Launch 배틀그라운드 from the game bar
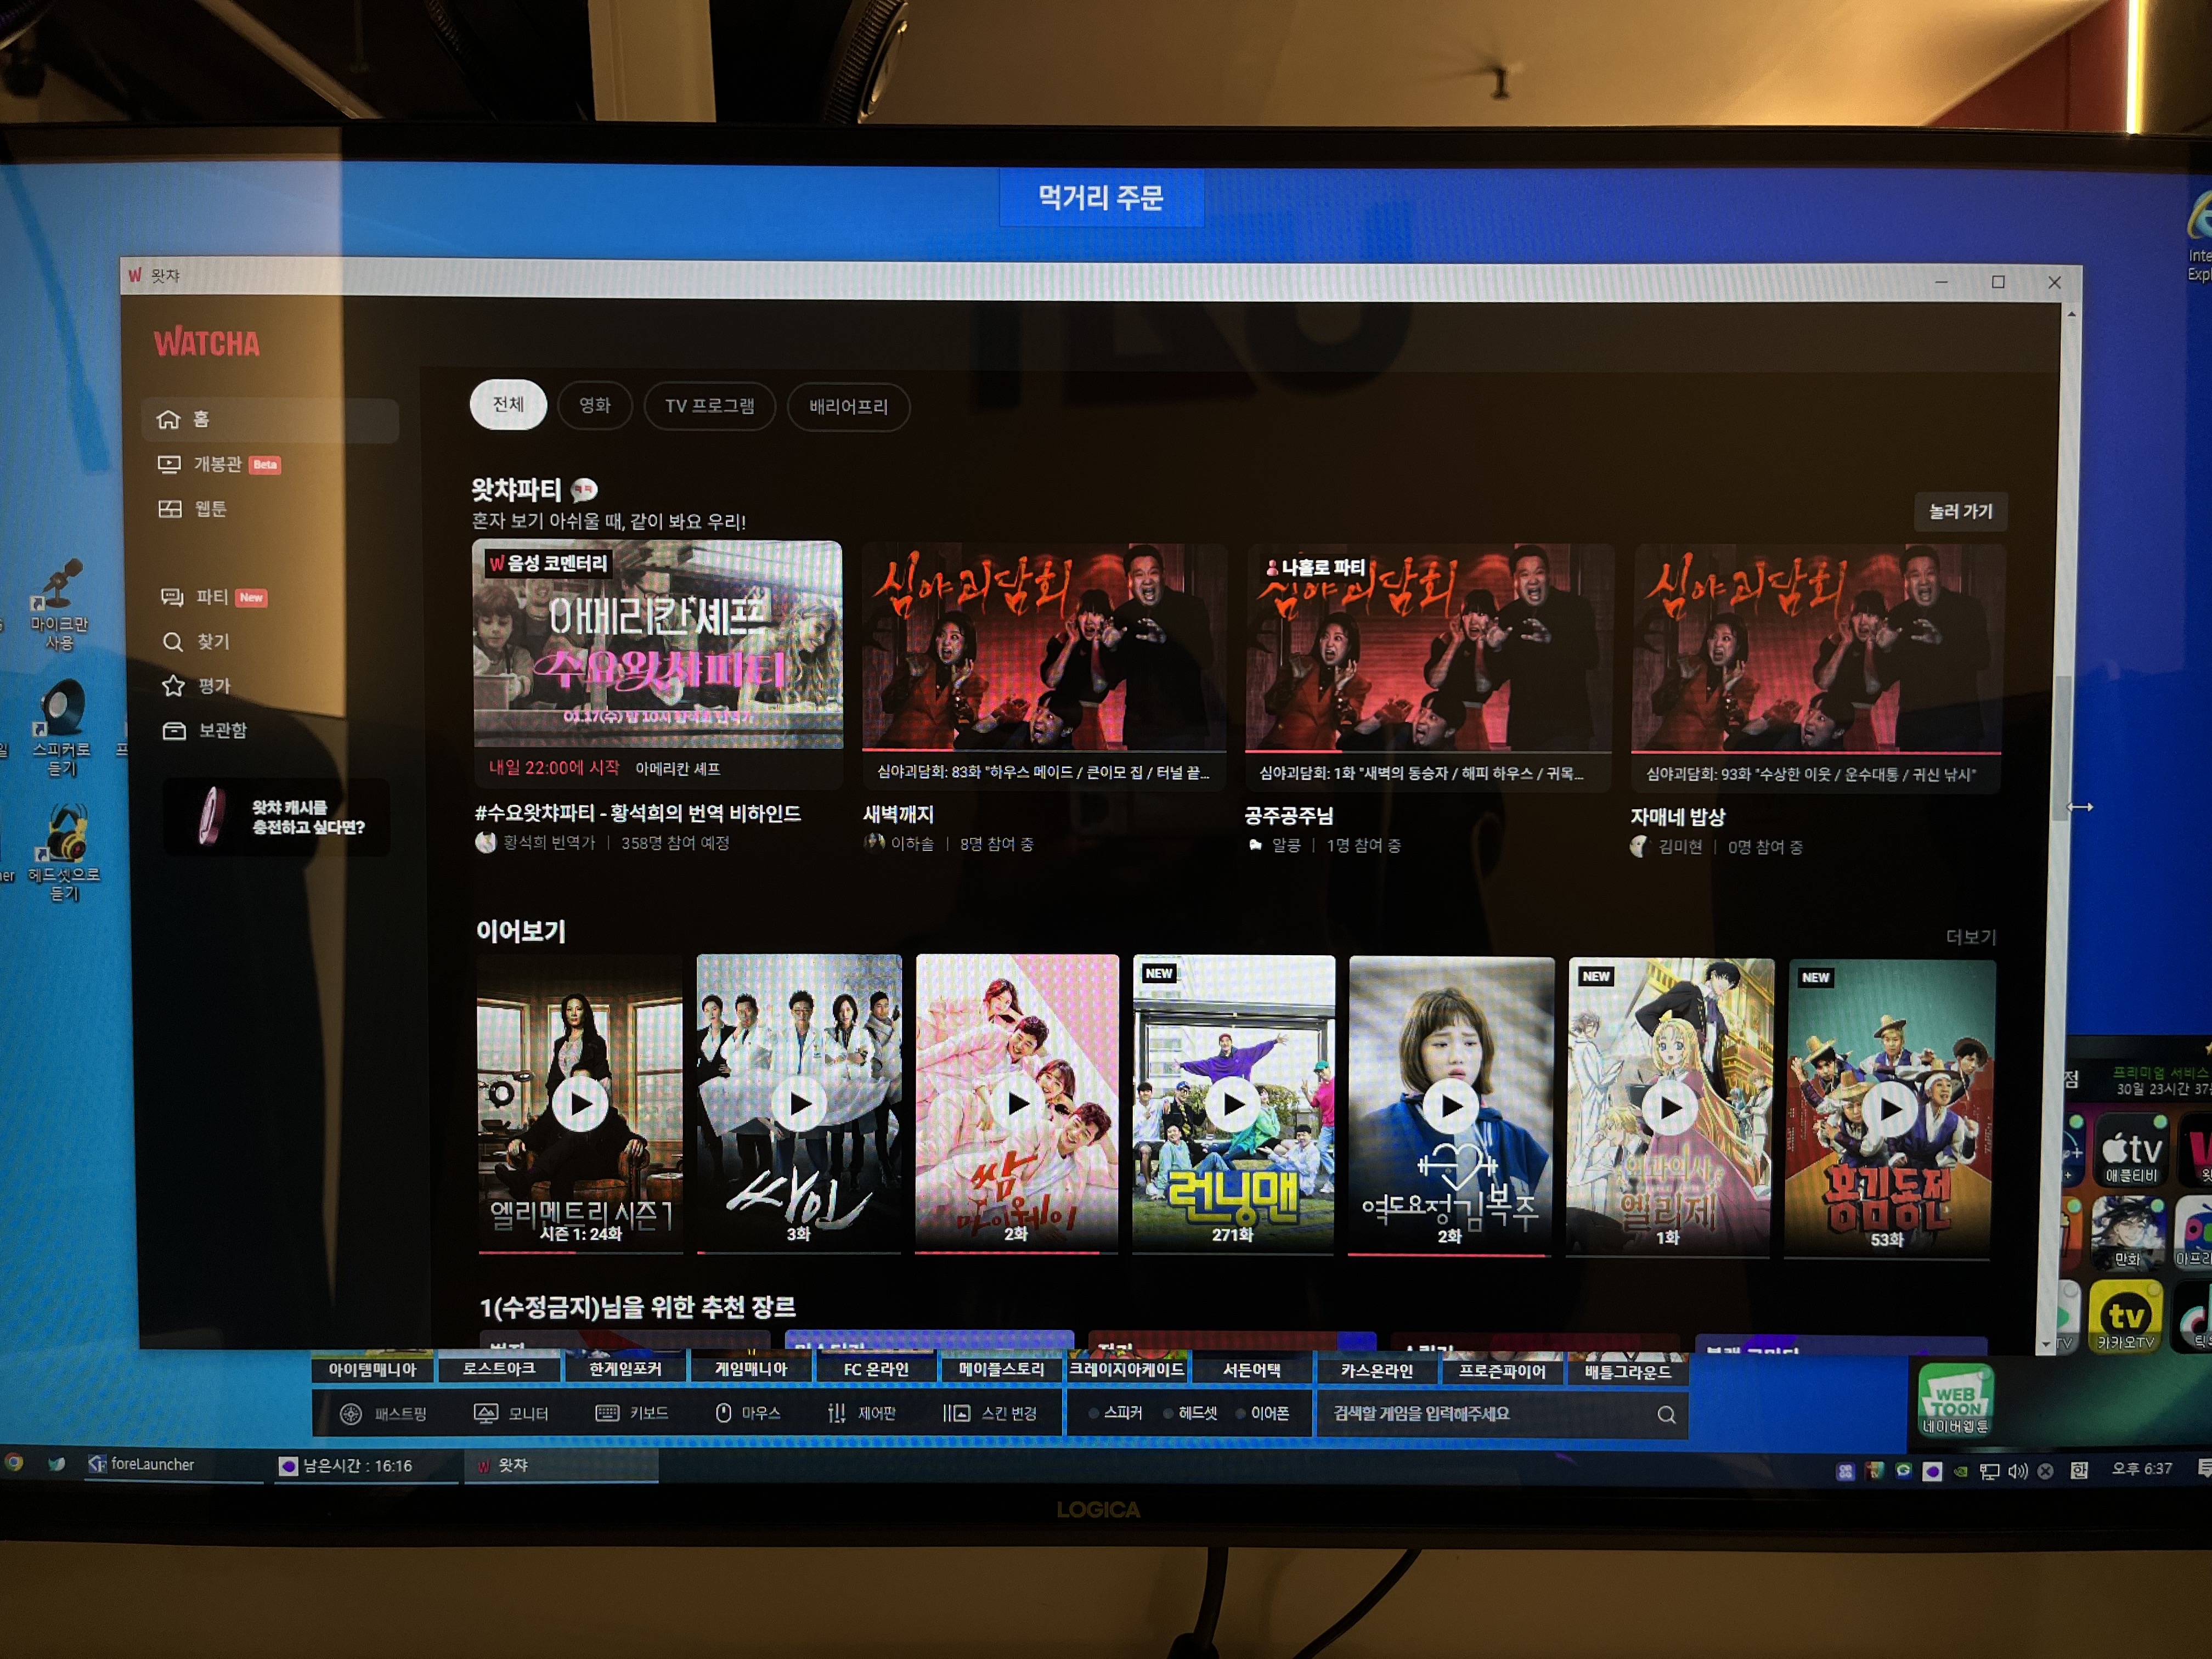This screenshot has width=2212, height=1659. click(1627, 1372)
